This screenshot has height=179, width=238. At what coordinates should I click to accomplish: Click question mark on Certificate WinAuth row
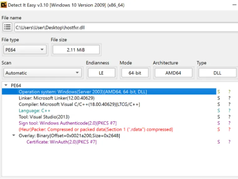(x=230, y=142)
